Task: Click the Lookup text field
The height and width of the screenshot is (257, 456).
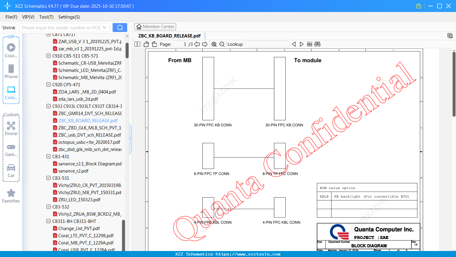Action: coord(267,44)
